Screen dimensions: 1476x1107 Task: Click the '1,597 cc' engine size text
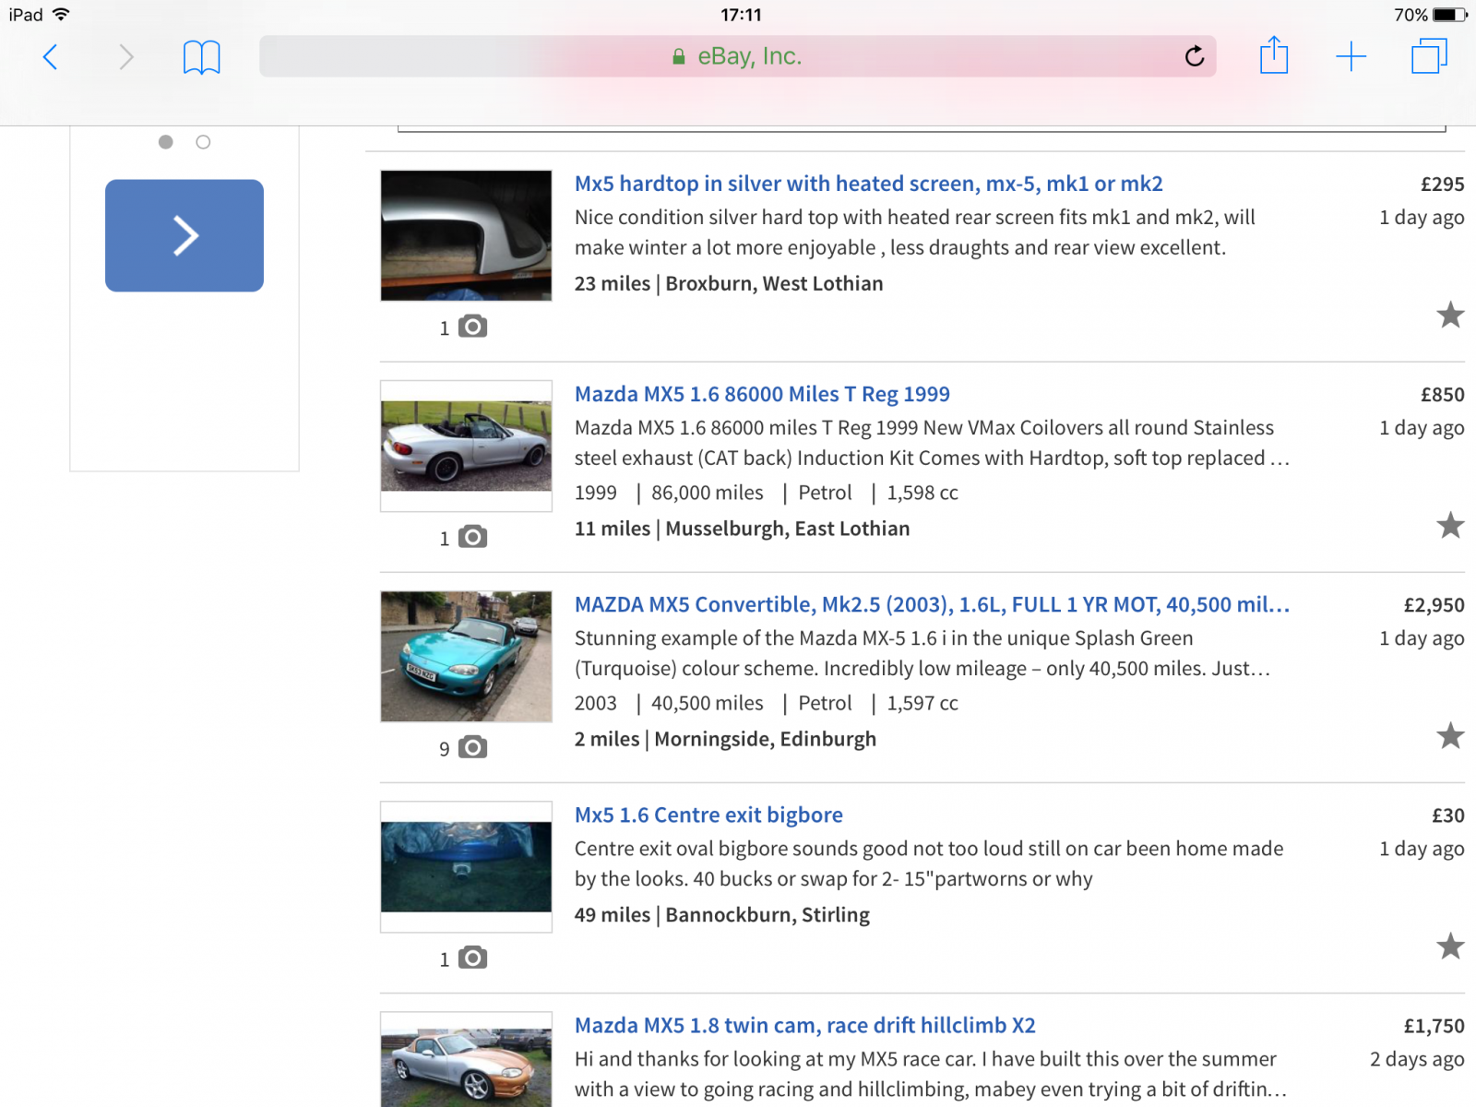(x=922, y=703)
